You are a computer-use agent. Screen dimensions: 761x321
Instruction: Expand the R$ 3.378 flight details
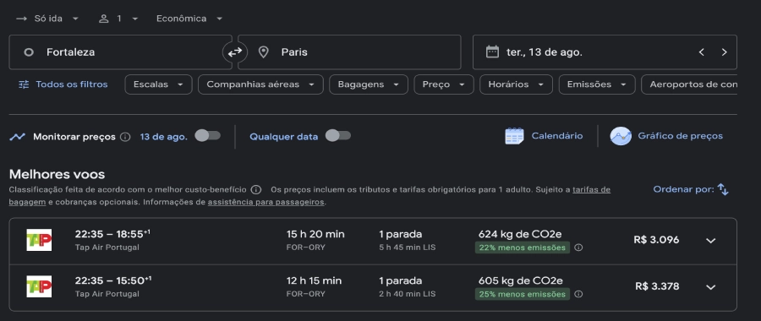[710, 287]
